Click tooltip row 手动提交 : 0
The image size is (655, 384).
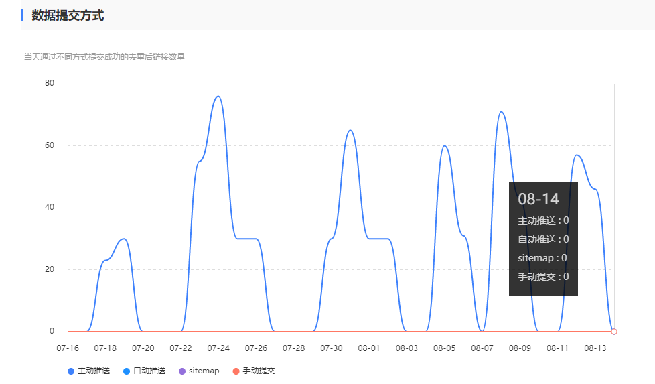tap(543, 277)
